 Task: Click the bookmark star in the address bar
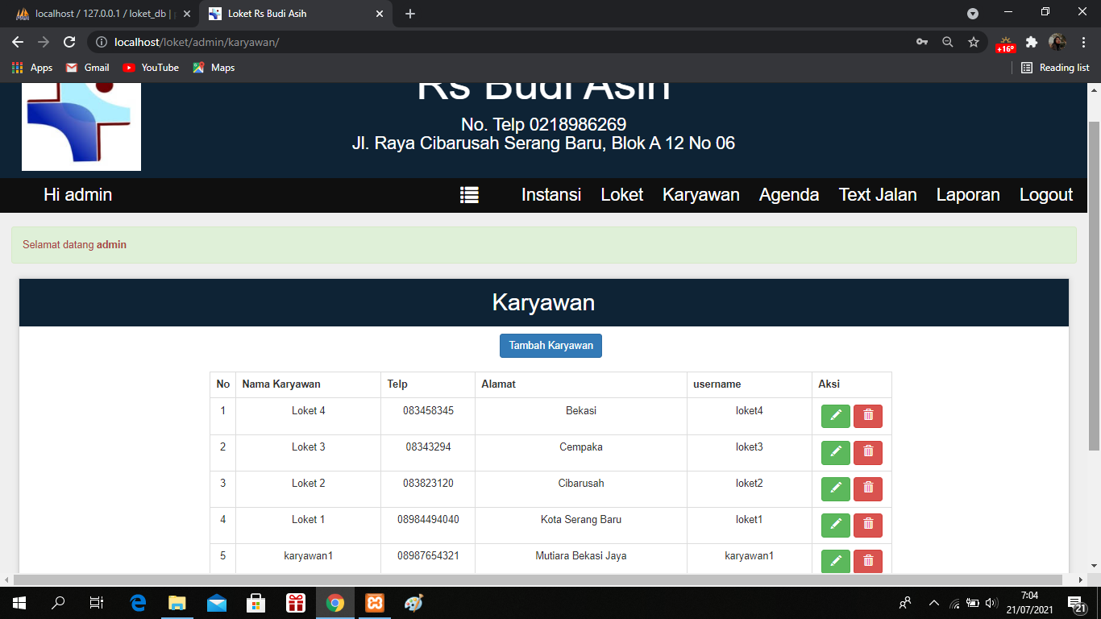[x=974, y=42]
